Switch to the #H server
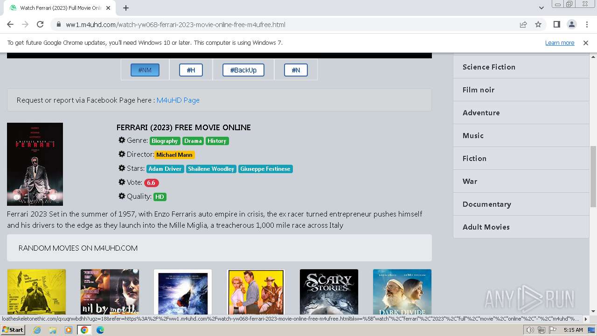Screen dimensions: 597x336 point(191,70)
